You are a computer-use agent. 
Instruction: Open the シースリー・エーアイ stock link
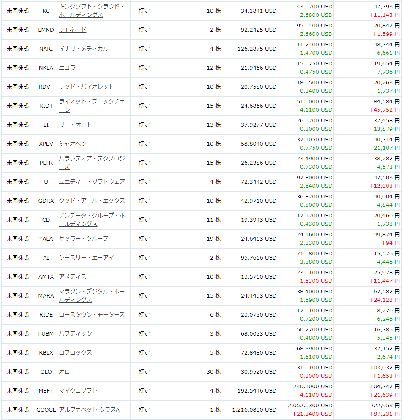coord(86,258)
